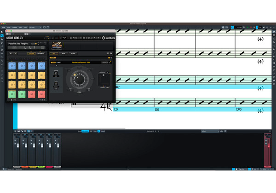This screenshot has height=193, width=276.
Task: Click the fader of the yellow-labeled mixer channel
Action: click(x=34, y=145)
